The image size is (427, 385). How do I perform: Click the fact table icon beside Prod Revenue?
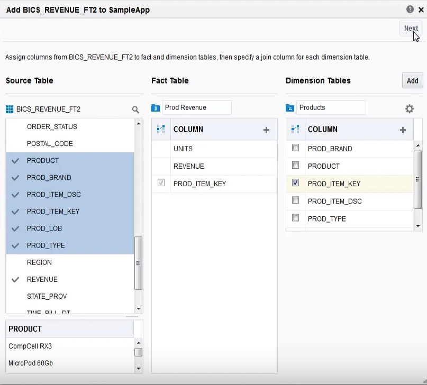point(155,107)
